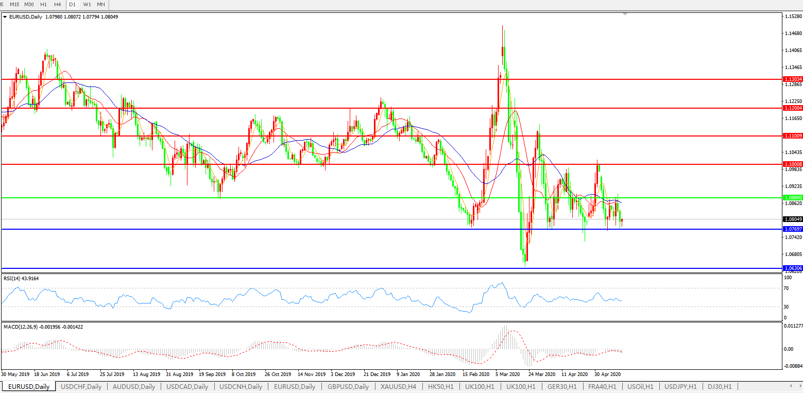803x393 pixels.
Task: Switch chart to M15 timeframe
Action: (x=14, y=4)
